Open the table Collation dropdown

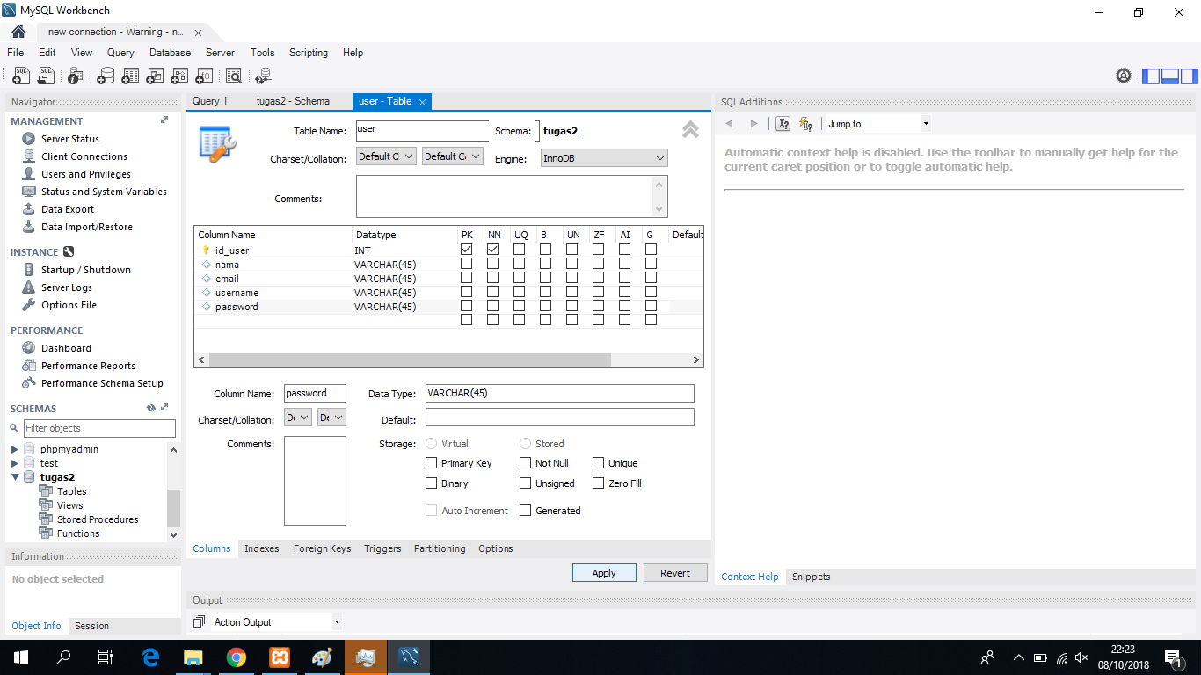coord(453,156)
